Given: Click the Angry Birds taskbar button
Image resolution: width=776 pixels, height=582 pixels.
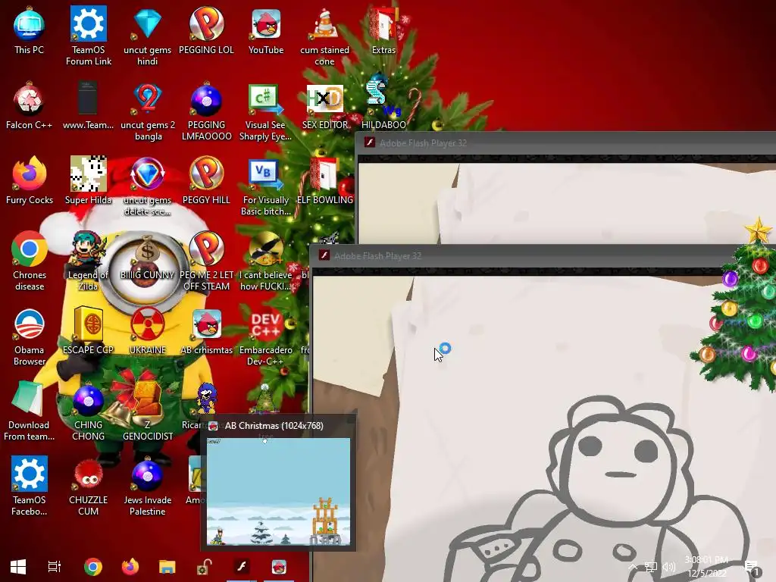Looking at the screenshot, I should [x=279, y=567].
